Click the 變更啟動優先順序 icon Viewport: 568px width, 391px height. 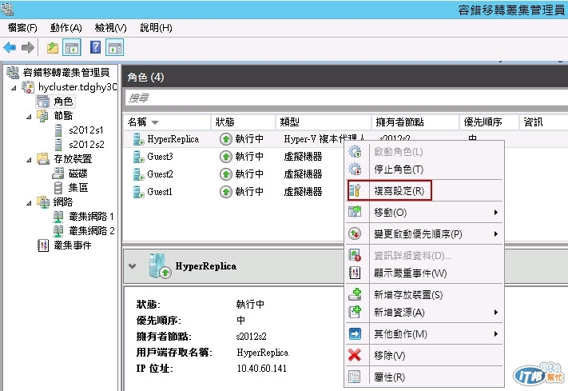coord(355,233)
